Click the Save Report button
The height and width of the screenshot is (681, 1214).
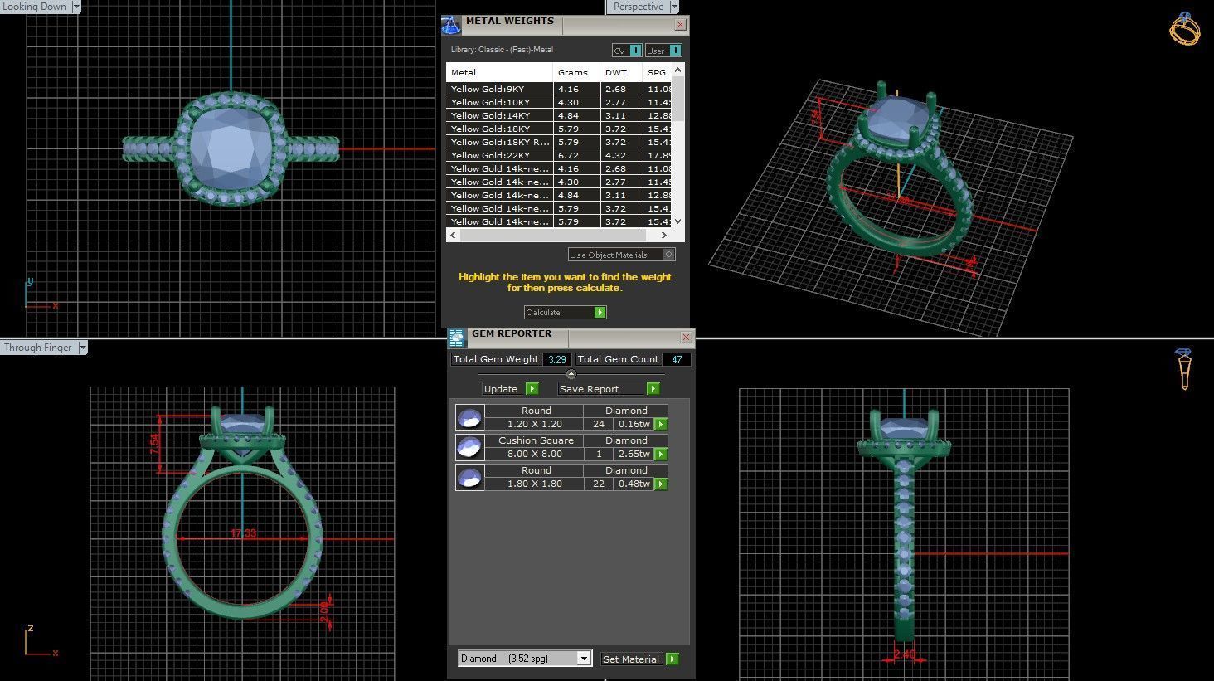(609, 388)
